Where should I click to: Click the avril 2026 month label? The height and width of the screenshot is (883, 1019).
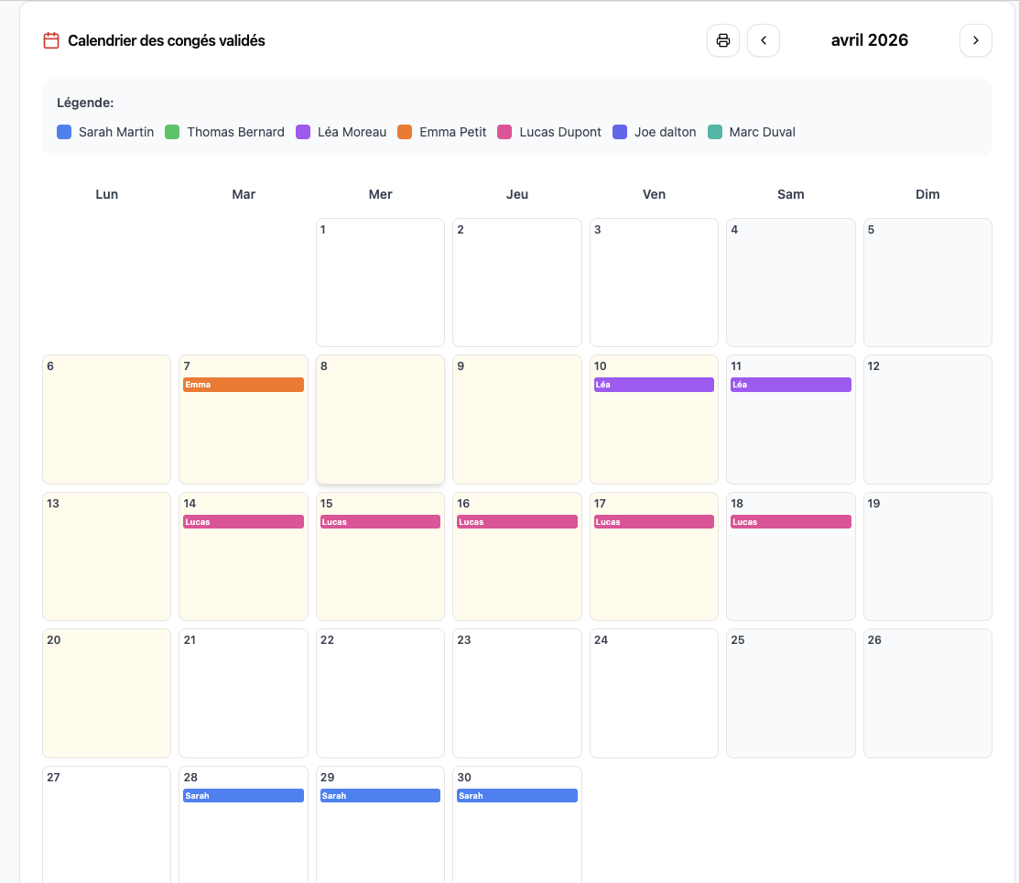869,40
